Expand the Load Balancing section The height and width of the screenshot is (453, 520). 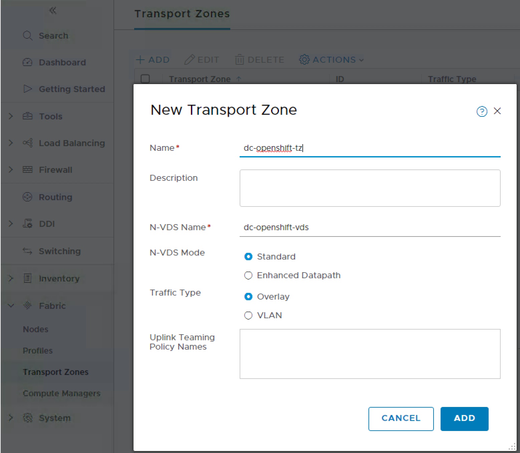click(x=10, y=143)
